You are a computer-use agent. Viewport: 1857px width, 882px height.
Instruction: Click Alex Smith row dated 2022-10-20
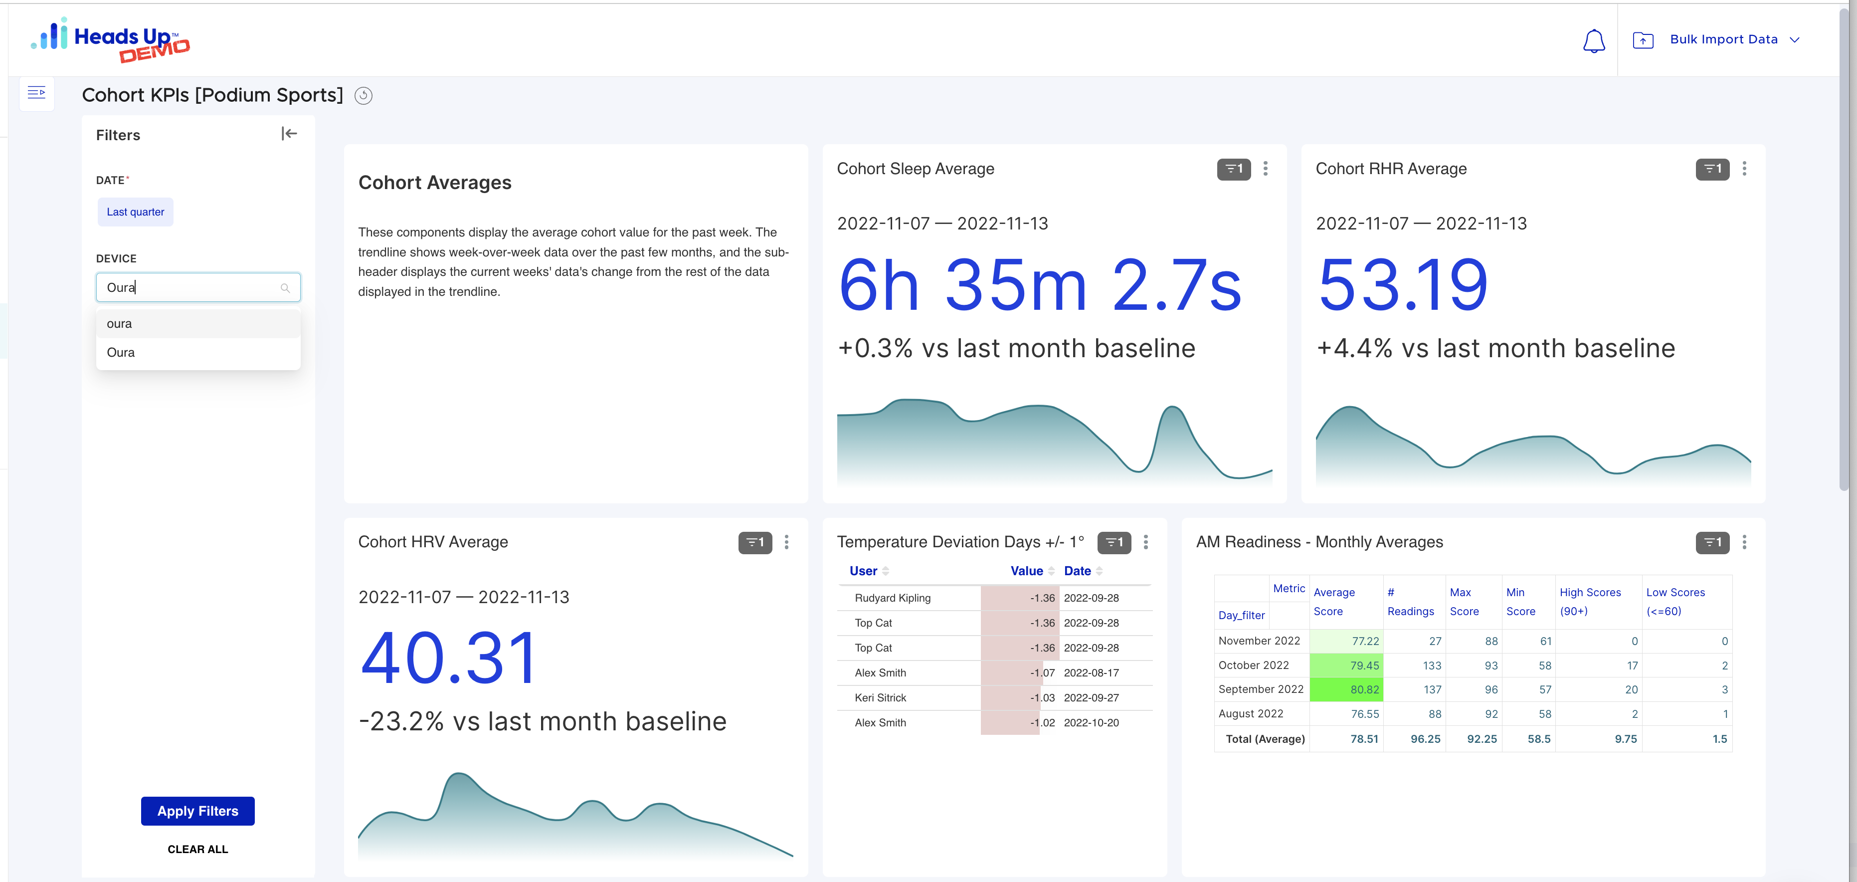880,723
